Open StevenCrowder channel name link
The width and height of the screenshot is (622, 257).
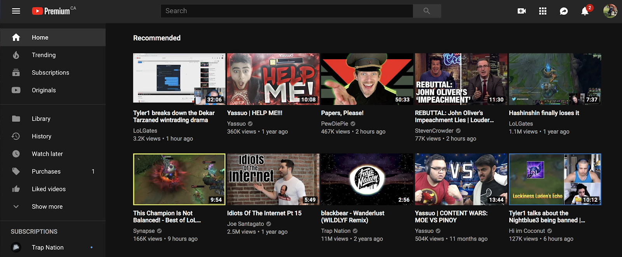coord(434,131)
